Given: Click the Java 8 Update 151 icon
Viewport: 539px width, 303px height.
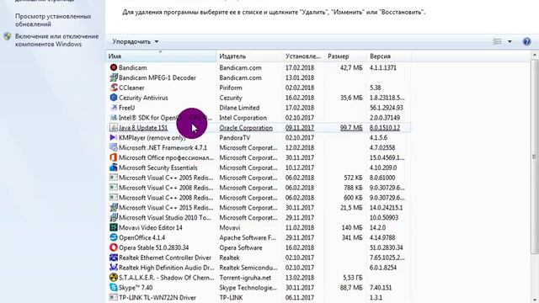Looking at the screenshot, I should tap(114, 127).
